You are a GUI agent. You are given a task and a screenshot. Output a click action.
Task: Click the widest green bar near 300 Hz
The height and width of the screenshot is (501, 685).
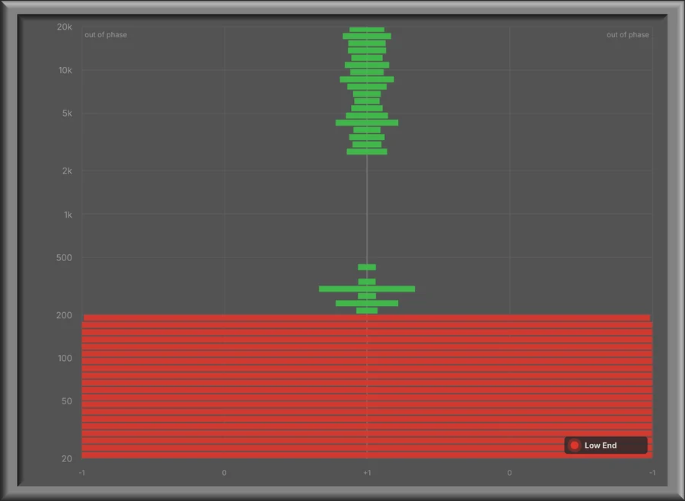point(367,289)
